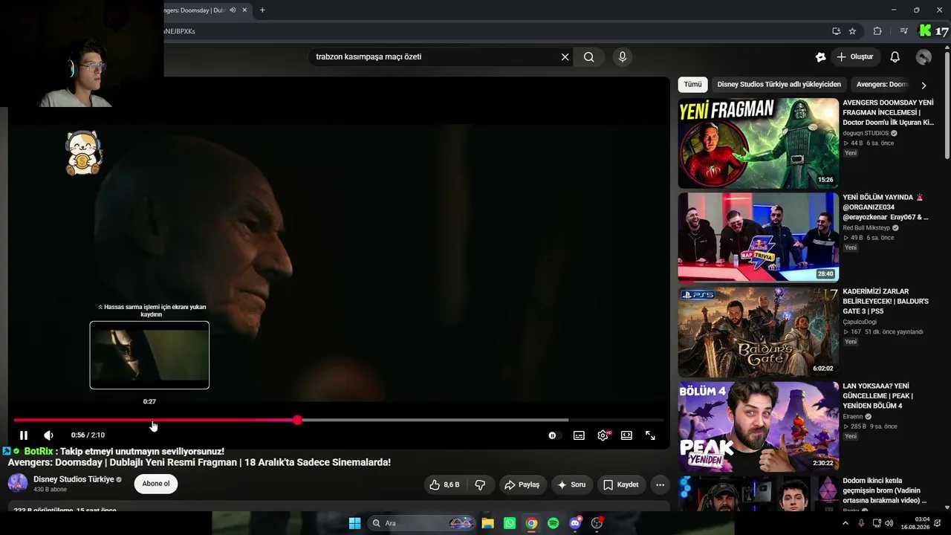This screenshot has height=535, width=951.
Task: Open the Disney Studios Türkiye channel avatar
Action: click(18, 484)
